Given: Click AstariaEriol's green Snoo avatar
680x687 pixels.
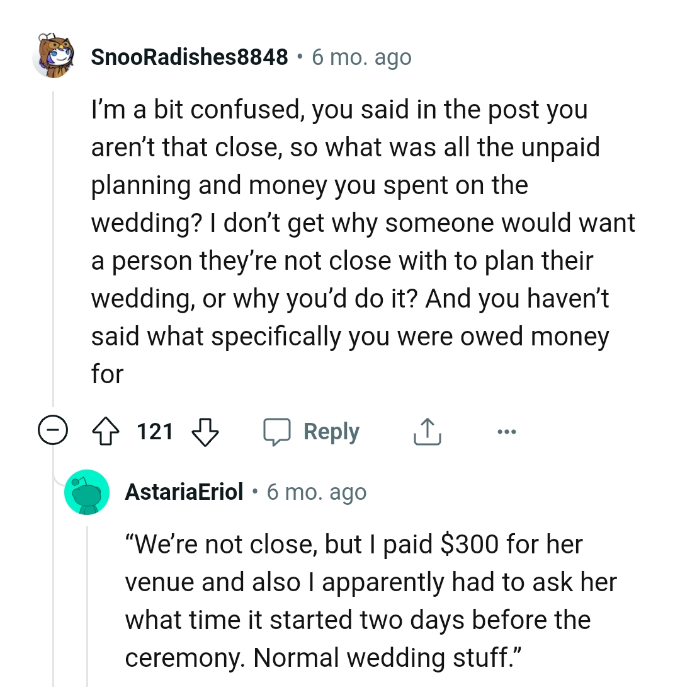Looking at the screenshot, I should coord(88,492).
